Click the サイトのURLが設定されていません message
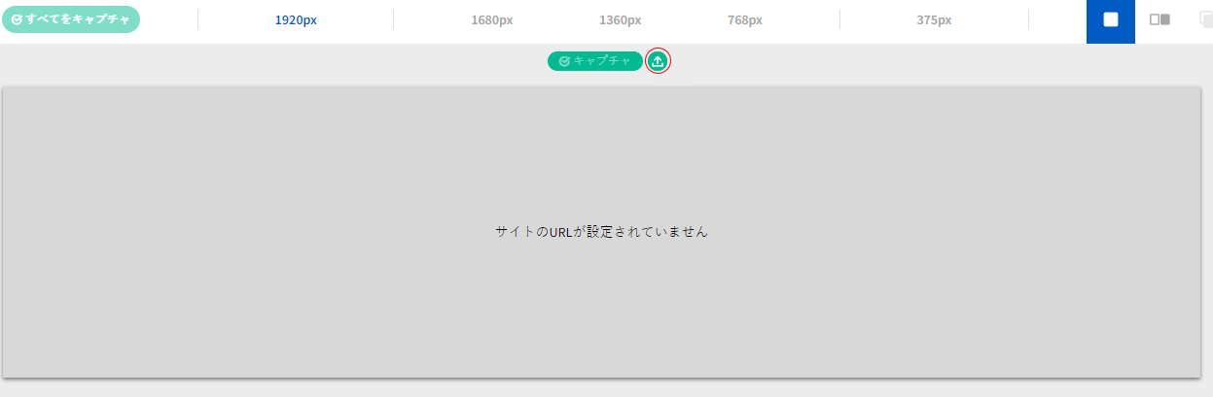 click(x=601, y=232)
